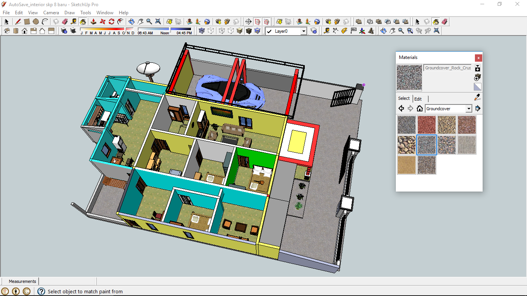Enable Shaded With Textures style
This screenshot has height=296, width=527.
248,31
